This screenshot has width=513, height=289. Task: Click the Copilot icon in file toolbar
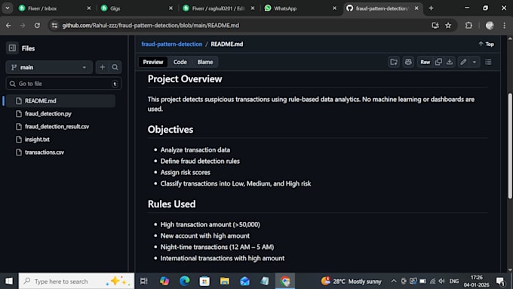pyautogui.click(x=408, y=62)
